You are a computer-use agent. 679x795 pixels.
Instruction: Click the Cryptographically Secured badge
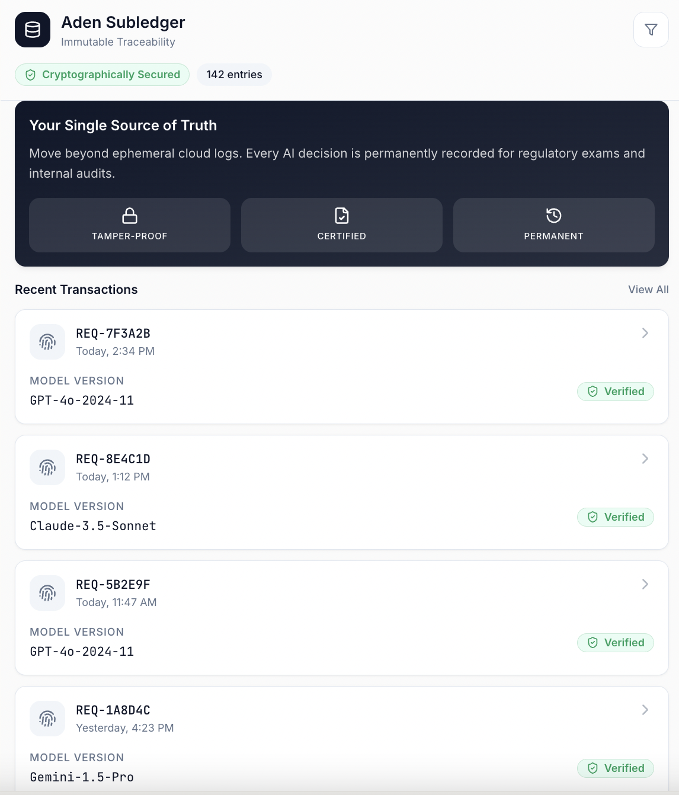tap(102, 75)
